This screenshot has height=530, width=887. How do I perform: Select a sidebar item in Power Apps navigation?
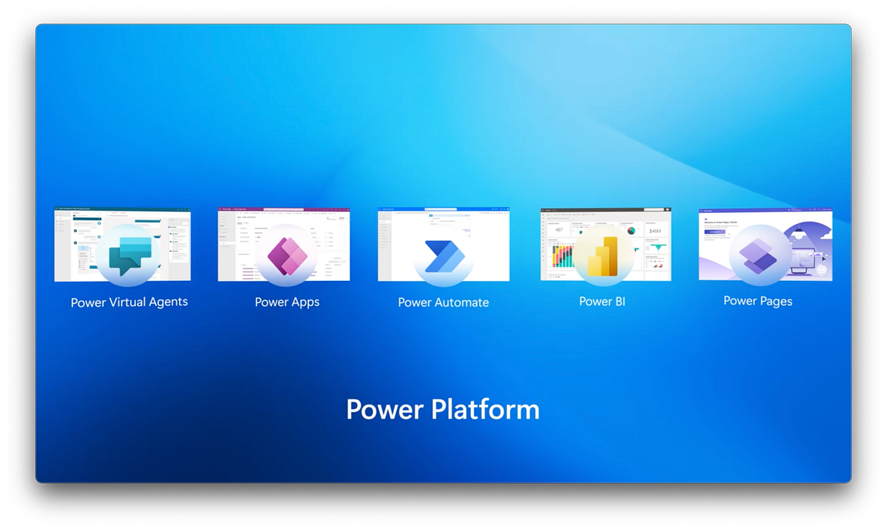[227, 243]
